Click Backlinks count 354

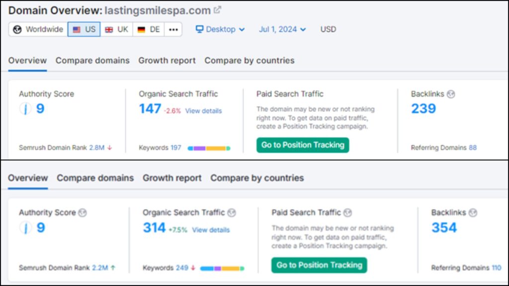[444, 227]
